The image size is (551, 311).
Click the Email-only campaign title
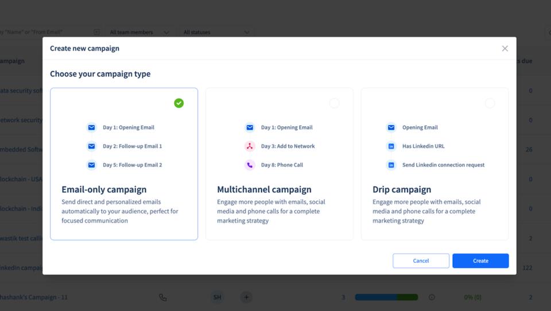[104, 189]
